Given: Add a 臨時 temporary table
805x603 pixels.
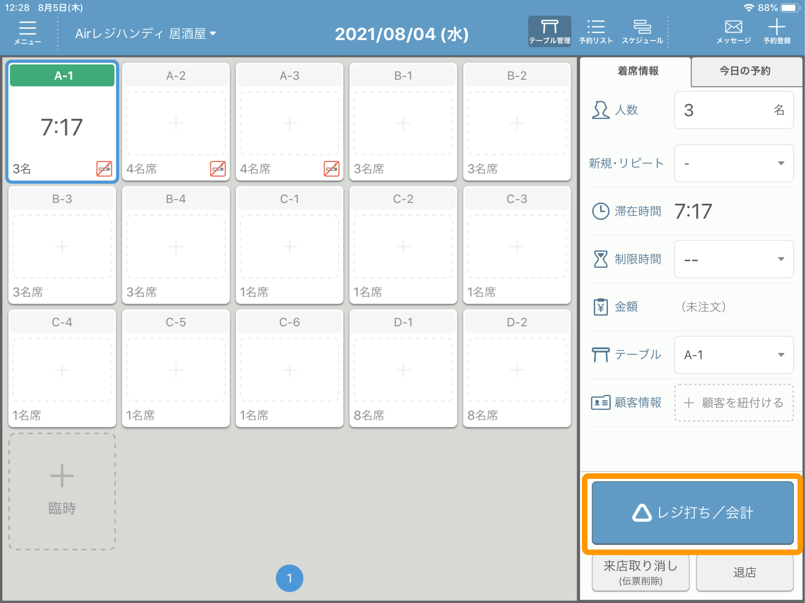Looking at the screenshot, I should (62, 491).
